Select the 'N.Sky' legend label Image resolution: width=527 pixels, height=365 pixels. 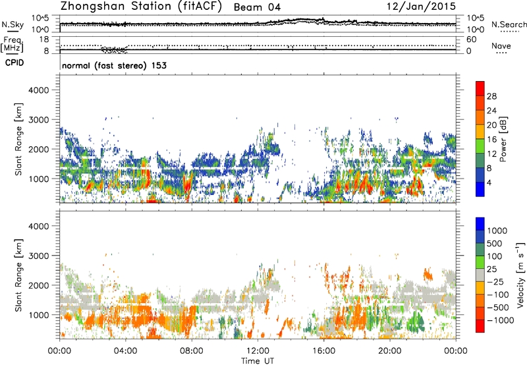(13, 24)
